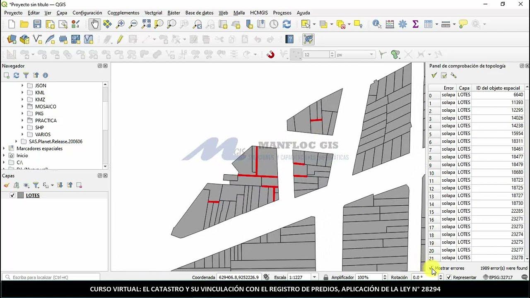Viewport: 530px width, 298px height.
Task: Select error row with ID 18311
Action: 476,142
